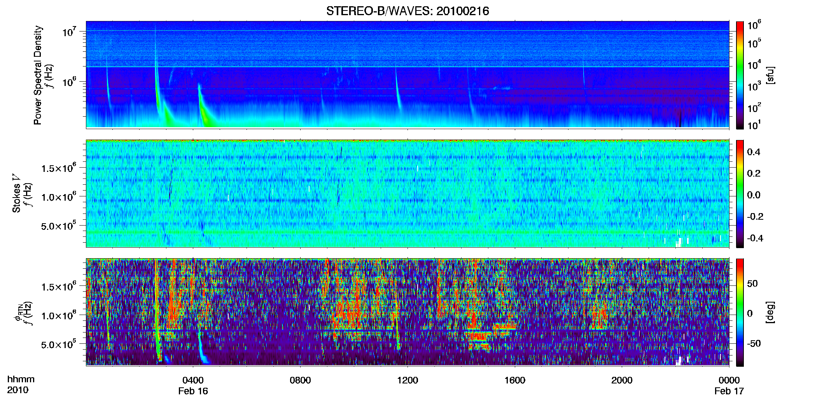Click the [sfu] unit label
The height and width of the screenshot is (420, 815).
point(770,75)
